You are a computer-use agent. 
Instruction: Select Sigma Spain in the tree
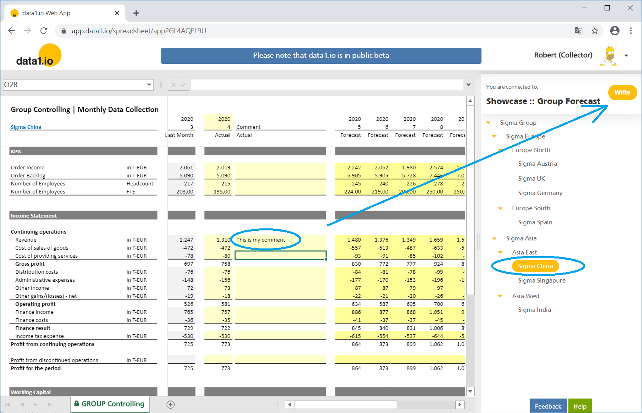535,222
